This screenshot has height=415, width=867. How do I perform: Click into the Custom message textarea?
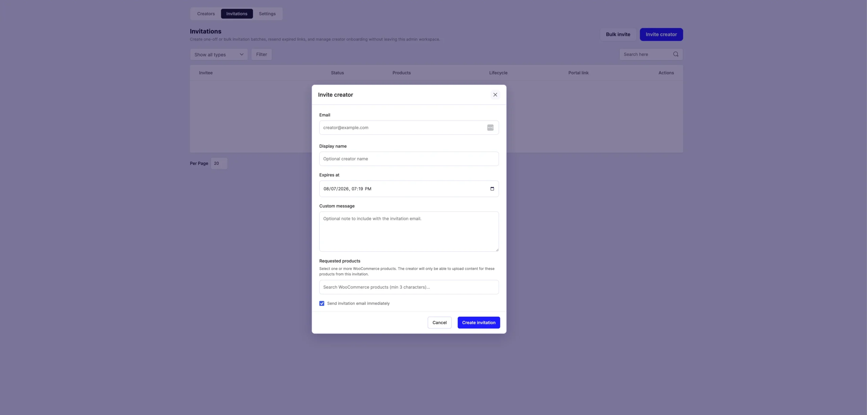pos(409,232)
